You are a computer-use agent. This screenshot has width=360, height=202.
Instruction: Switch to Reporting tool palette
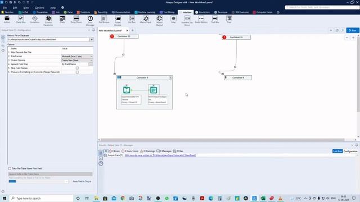point(101,12)
